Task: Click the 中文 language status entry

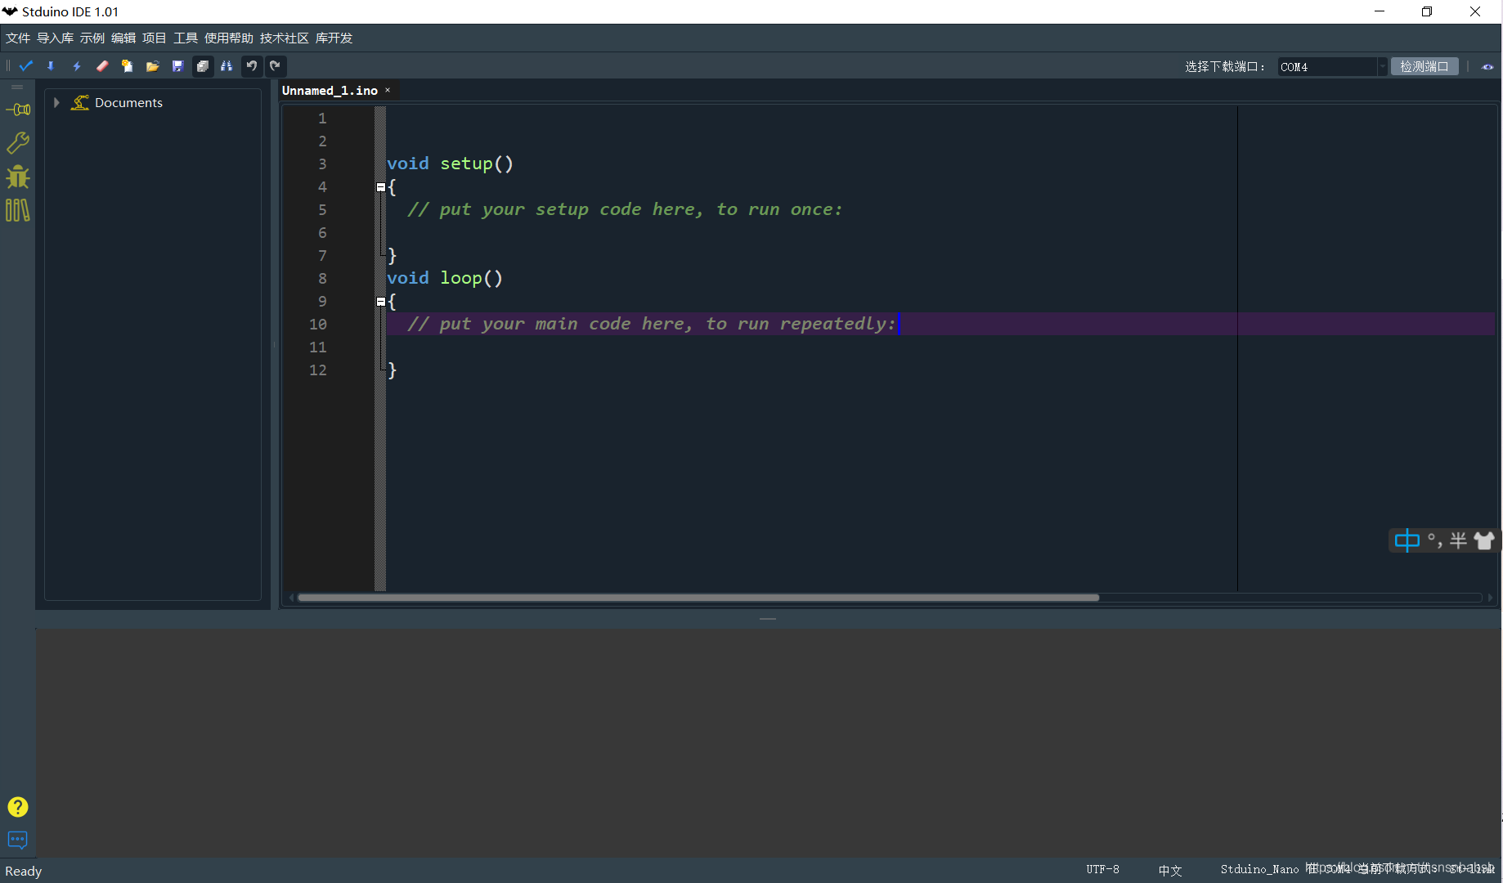Action: [1170, 870]
